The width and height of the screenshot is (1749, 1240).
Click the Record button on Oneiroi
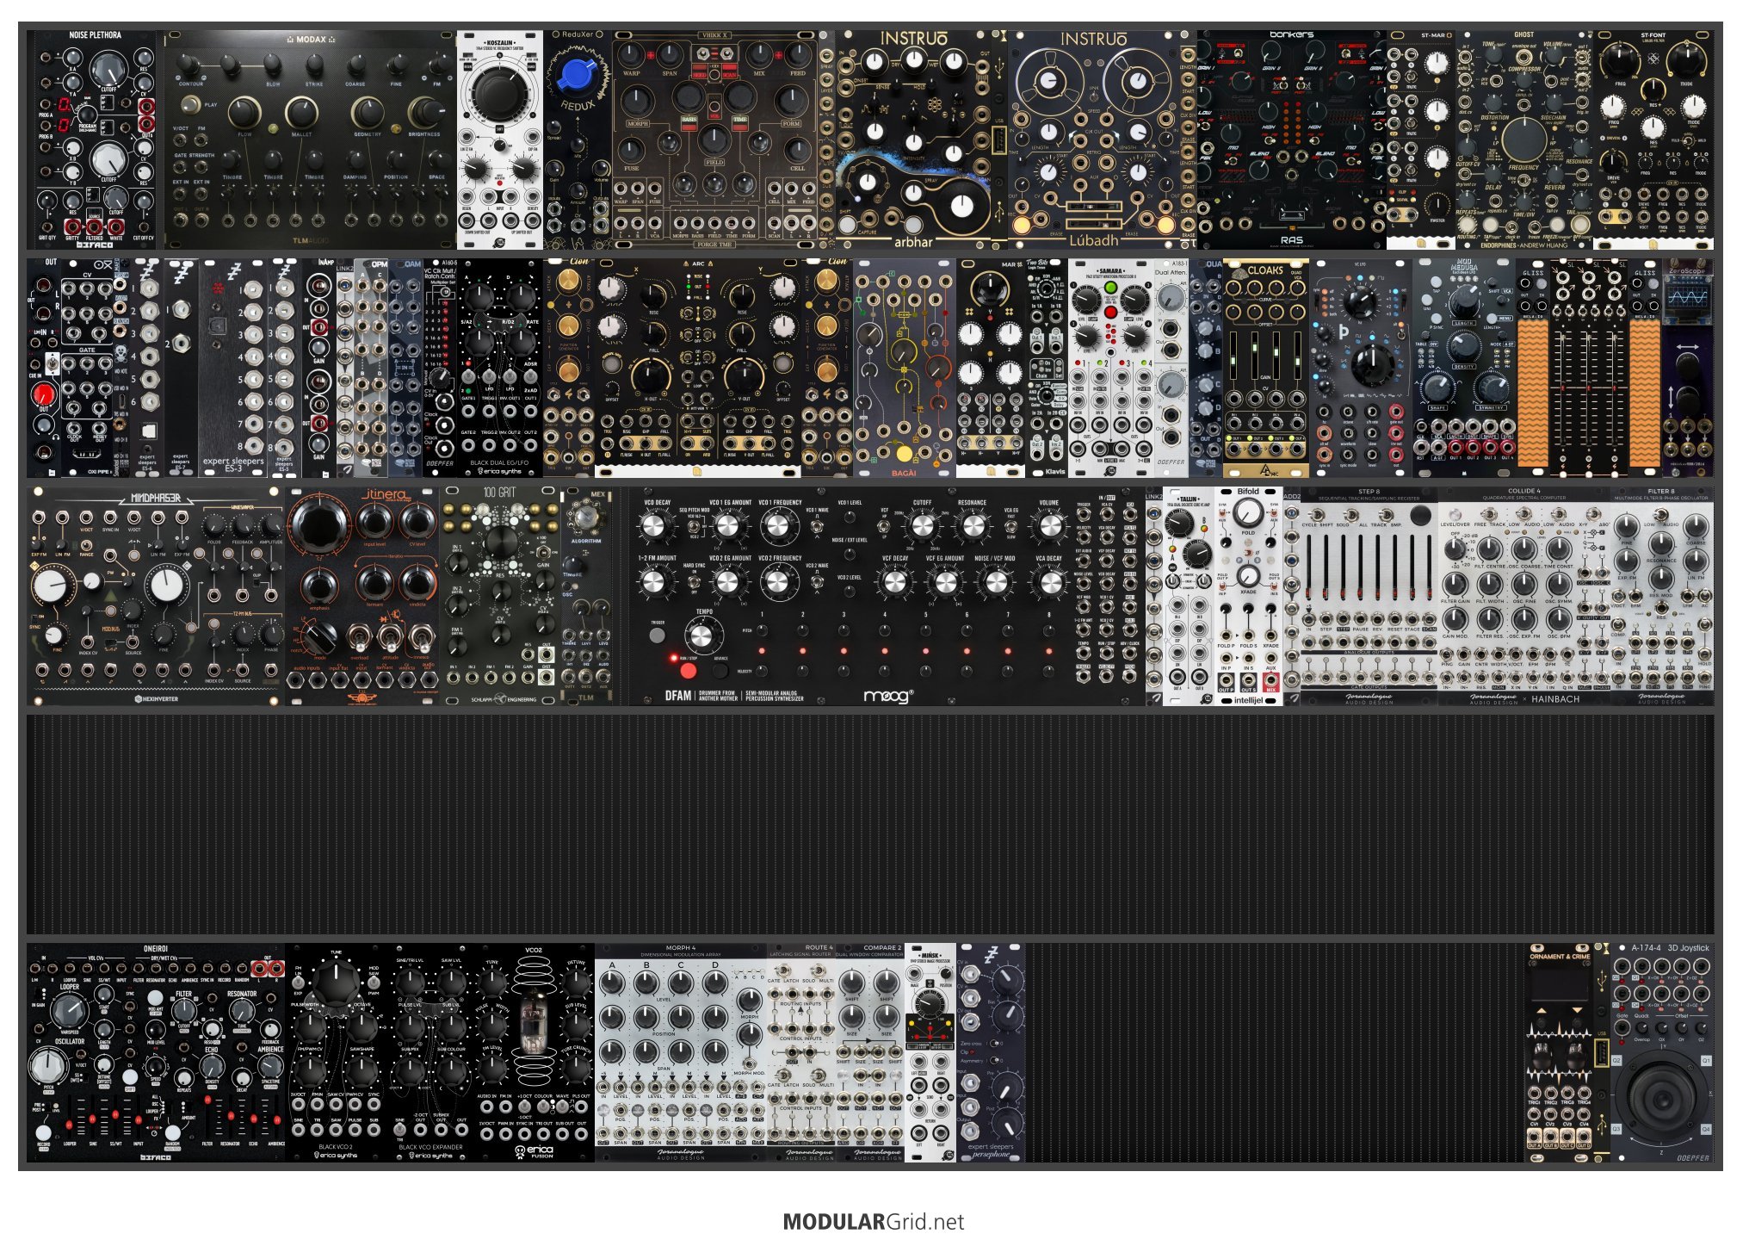click(43, 1133)
